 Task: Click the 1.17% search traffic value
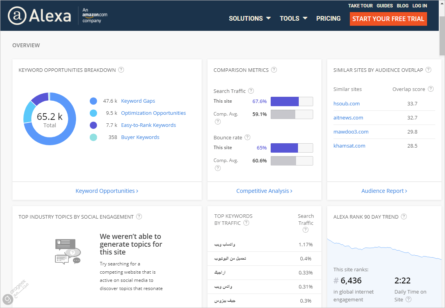306,245
